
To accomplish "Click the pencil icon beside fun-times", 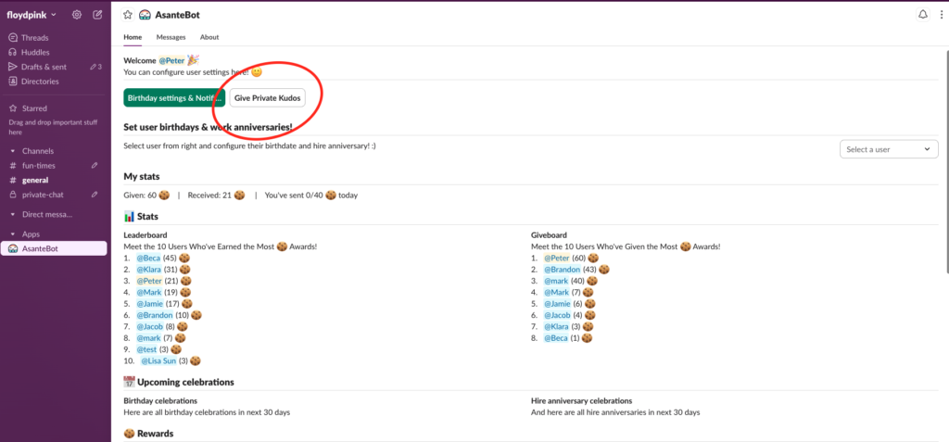I will [95, 165].
